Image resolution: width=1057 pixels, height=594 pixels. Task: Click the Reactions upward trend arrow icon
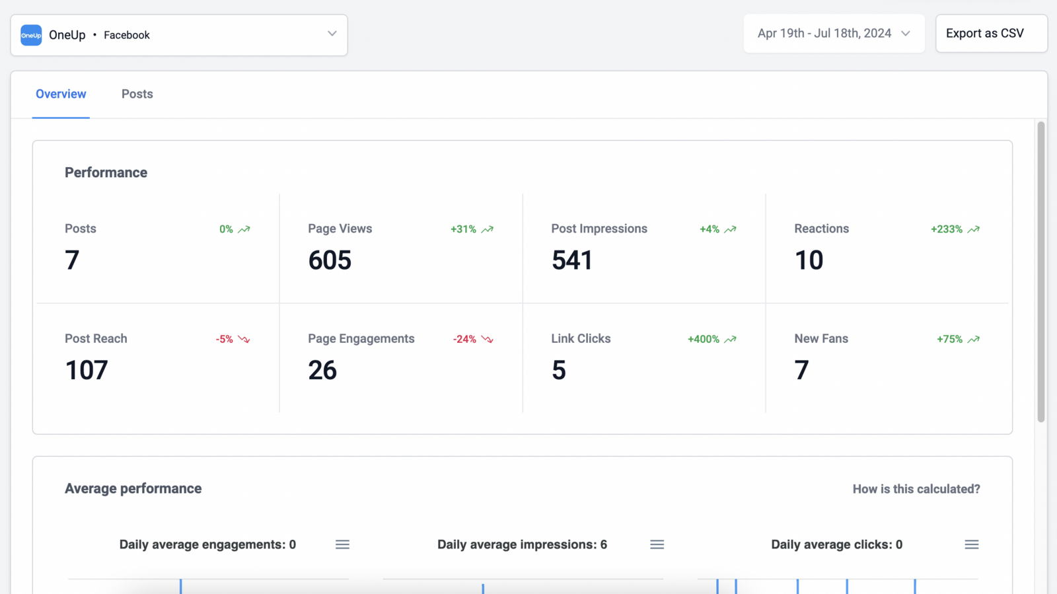pyautogui.click(x=973, y=229)
